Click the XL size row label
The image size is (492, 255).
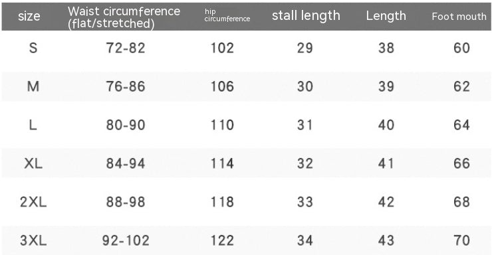(33, 163)
